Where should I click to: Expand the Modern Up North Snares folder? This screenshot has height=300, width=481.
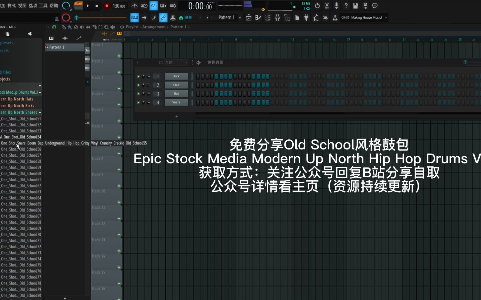[21, 112]
